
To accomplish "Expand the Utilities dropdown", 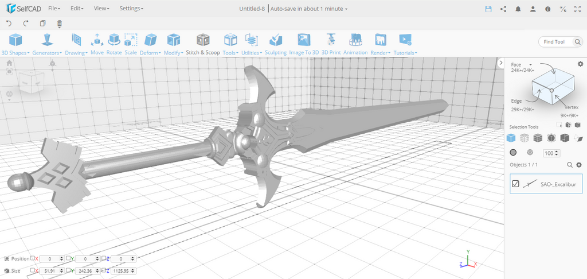I will pyautogui.click(x=252, y=44).
